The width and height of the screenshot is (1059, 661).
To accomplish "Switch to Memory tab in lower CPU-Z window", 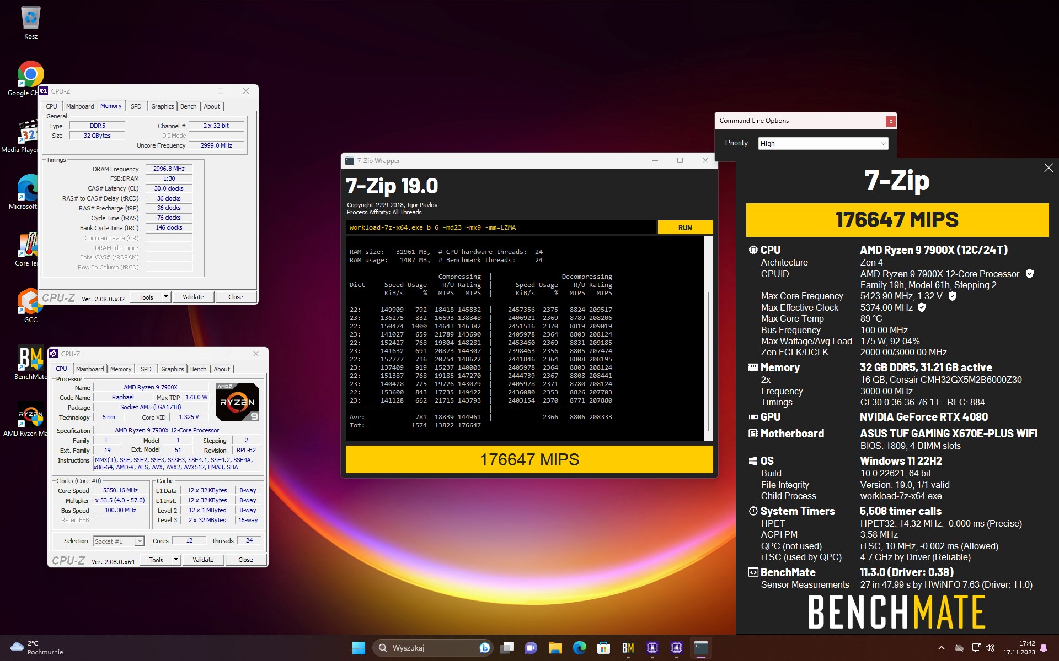I will pos(121,369).
